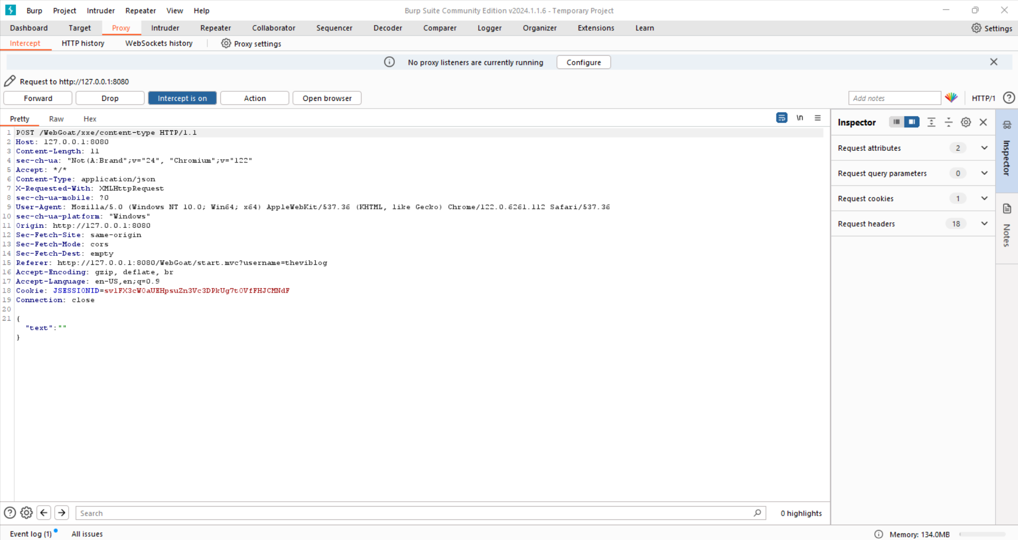Open All issues in status bar
This screenshot has width=1018, height=540.
(87, 534)
